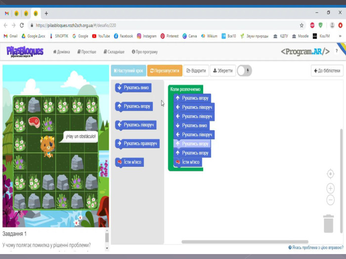Click the Зберегти button
Screen dimensions: 346x259
pos(222,71)
